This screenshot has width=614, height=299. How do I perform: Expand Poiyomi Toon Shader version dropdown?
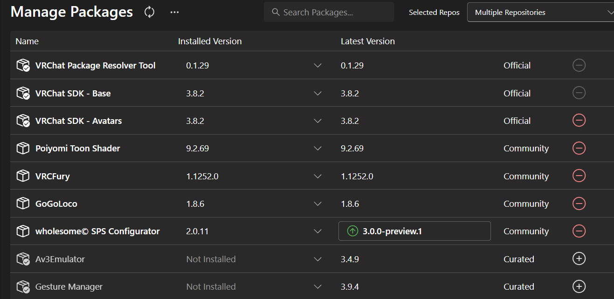(317, 148)
